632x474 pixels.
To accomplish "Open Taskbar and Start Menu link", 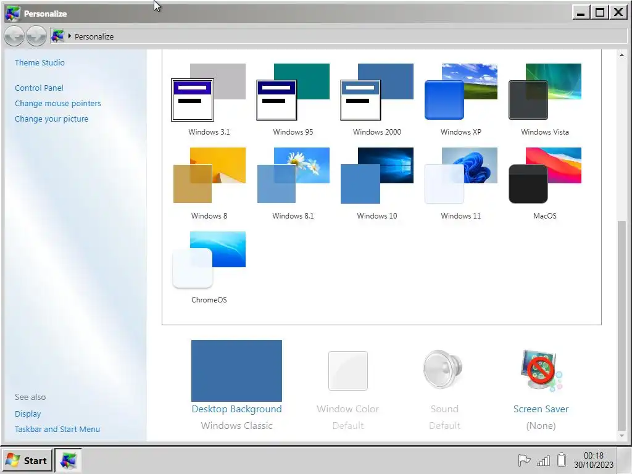I will point(57,430).
